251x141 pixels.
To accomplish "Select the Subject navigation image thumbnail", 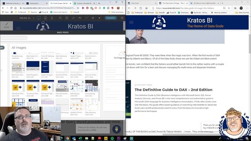I will pyautogui.click(x=47, y=67).
